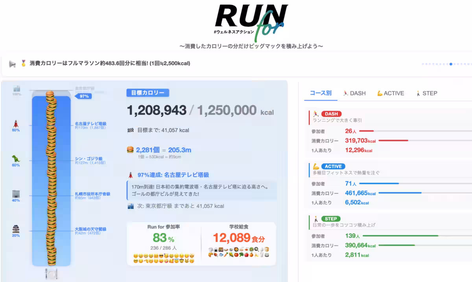Click the STEP 消費カロリー 390,664kcal bar
Image resolution: width=472 pixels, height=282 pixels.
point(426,245)
